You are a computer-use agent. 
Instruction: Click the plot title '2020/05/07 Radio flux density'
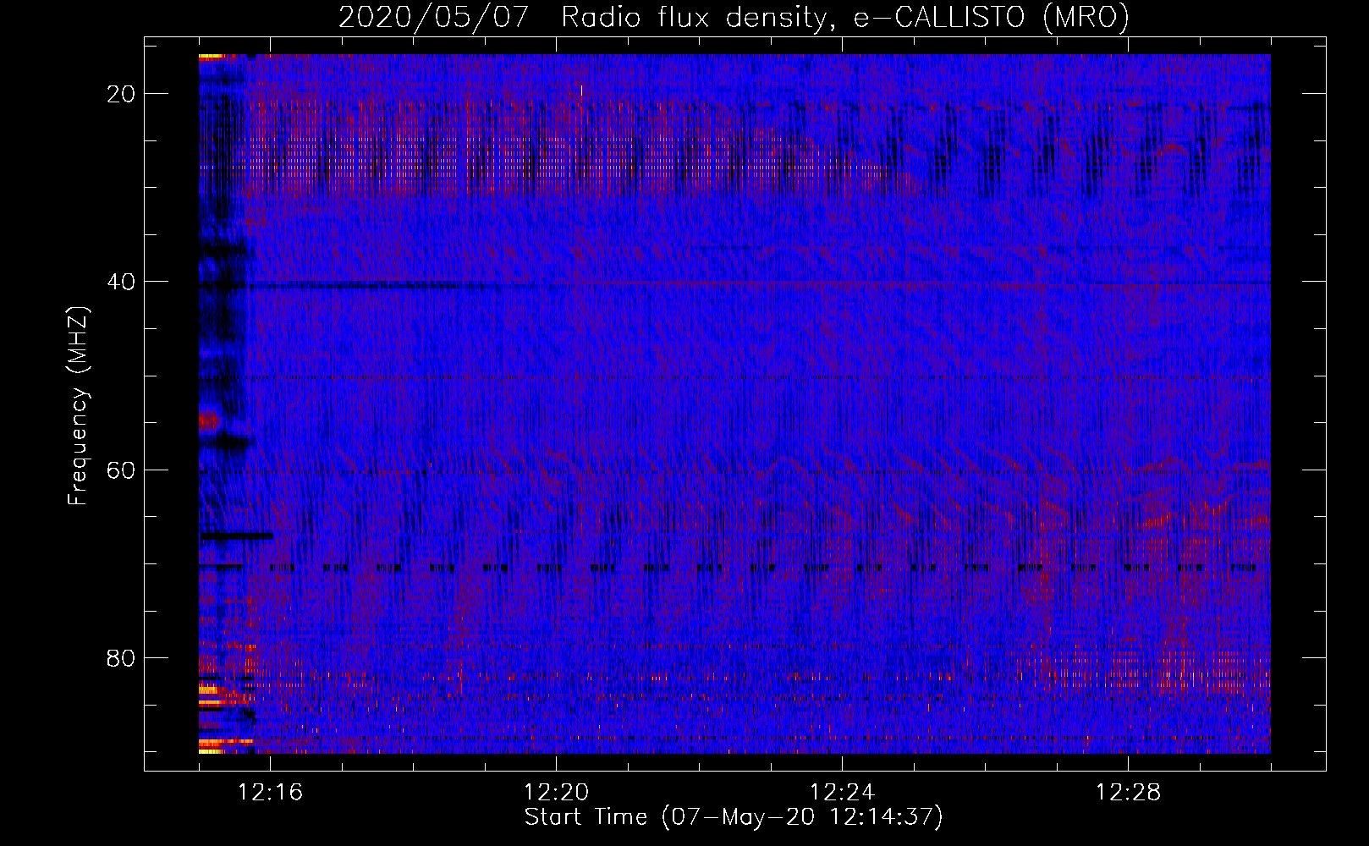click(x=734, y=17)
